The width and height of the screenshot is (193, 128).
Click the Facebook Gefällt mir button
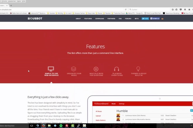(155, 19)
